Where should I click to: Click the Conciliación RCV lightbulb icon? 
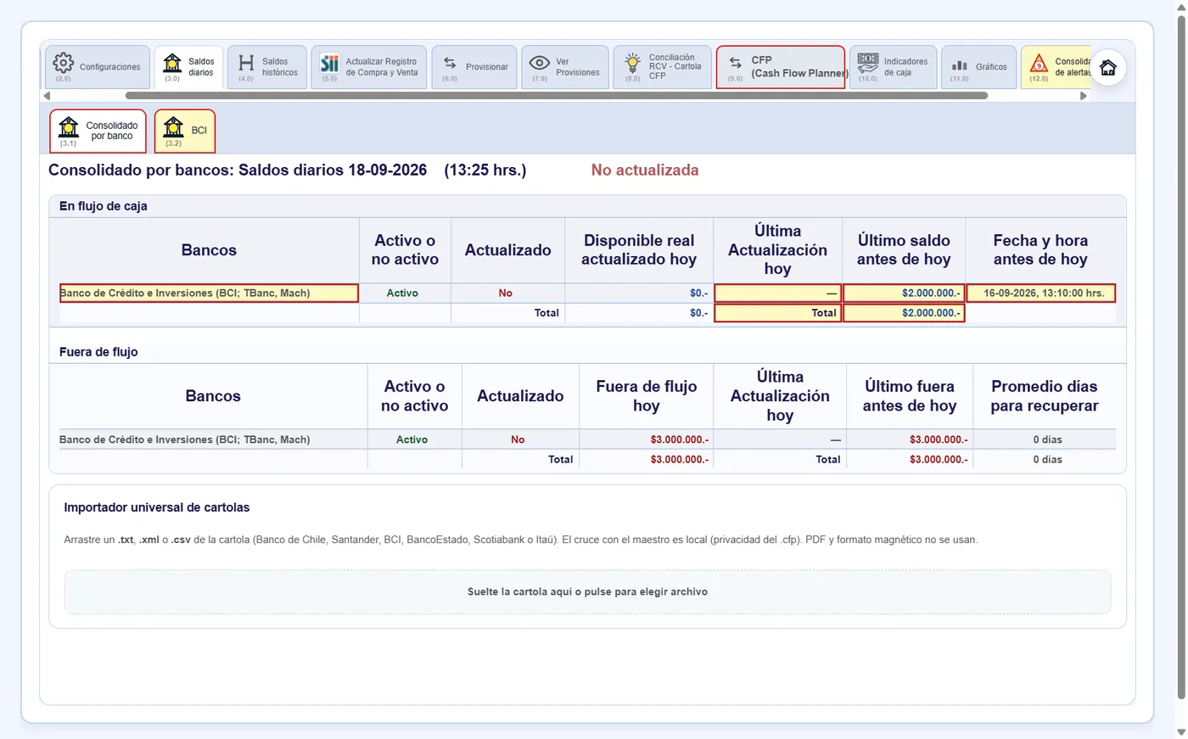pos(632,63)
